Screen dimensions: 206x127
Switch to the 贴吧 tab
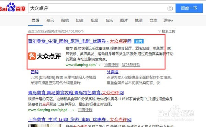[65, 20]
